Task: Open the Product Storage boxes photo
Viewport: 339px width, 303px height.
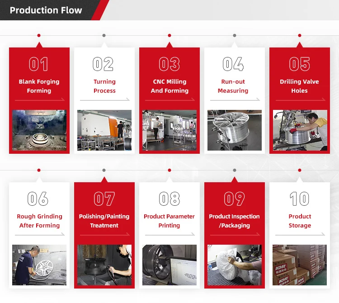Action: point(300,265)
